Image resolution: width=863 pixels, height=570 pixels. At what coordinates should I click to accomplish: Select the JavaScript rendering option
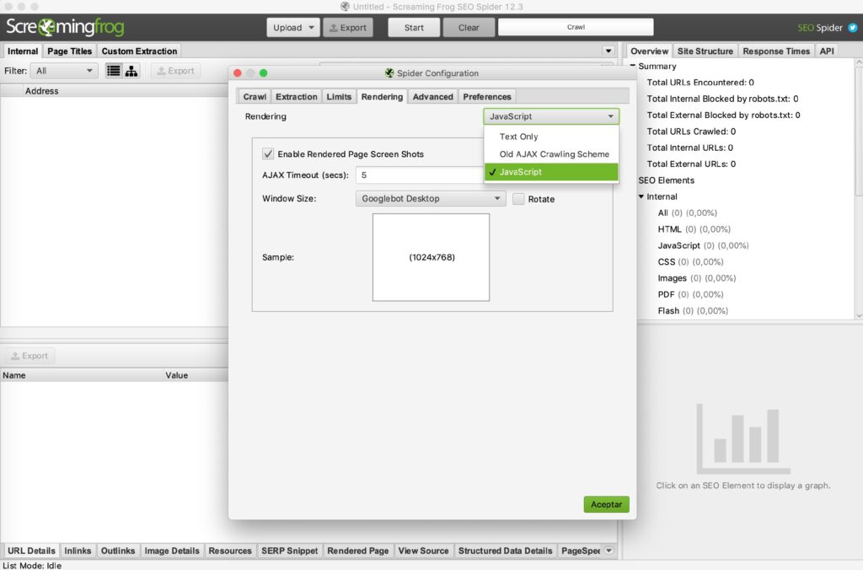tap(551, 172)
